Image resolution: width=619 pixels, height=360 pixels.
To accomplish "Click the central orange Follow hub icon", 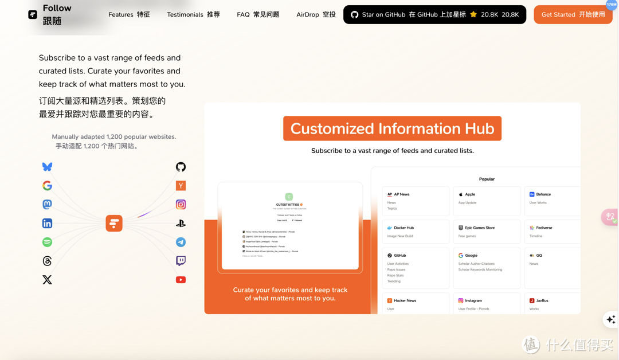I will tap(114, 224).
